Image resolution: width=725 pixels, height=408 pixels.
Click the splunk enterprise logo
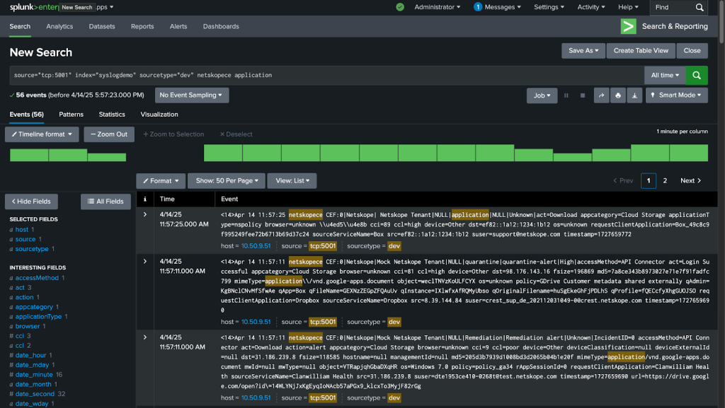33,7
